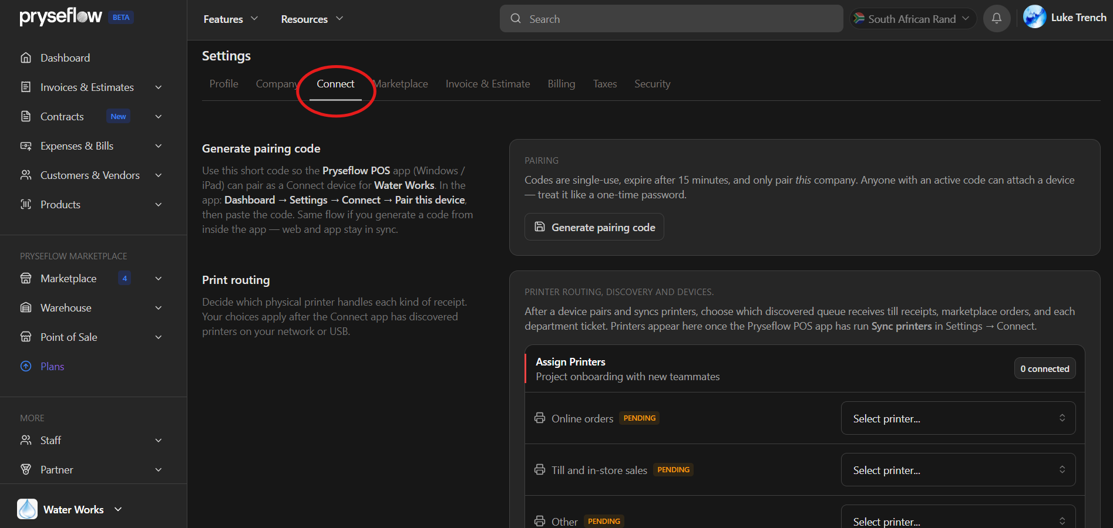Click the PENDING badge for Online orders

click(640, 418)
